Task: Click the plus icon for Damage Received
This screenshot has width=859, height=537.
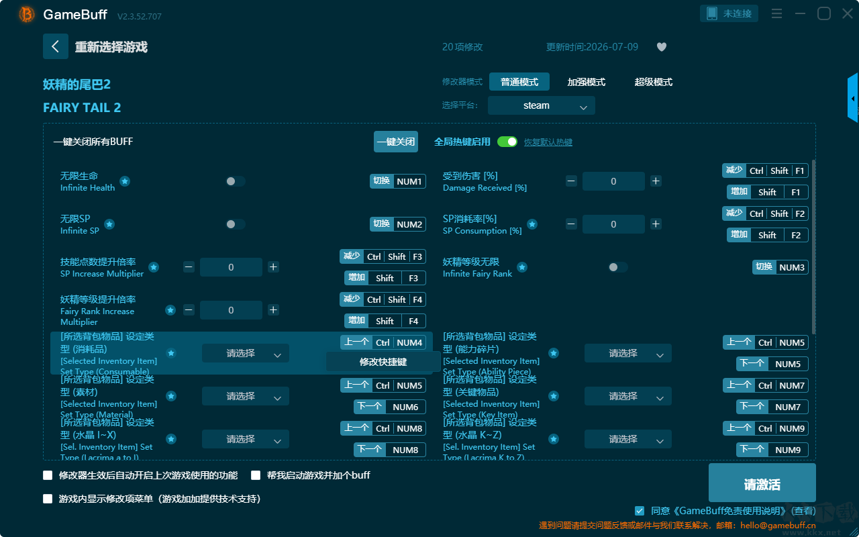Action: pos(656,181)
